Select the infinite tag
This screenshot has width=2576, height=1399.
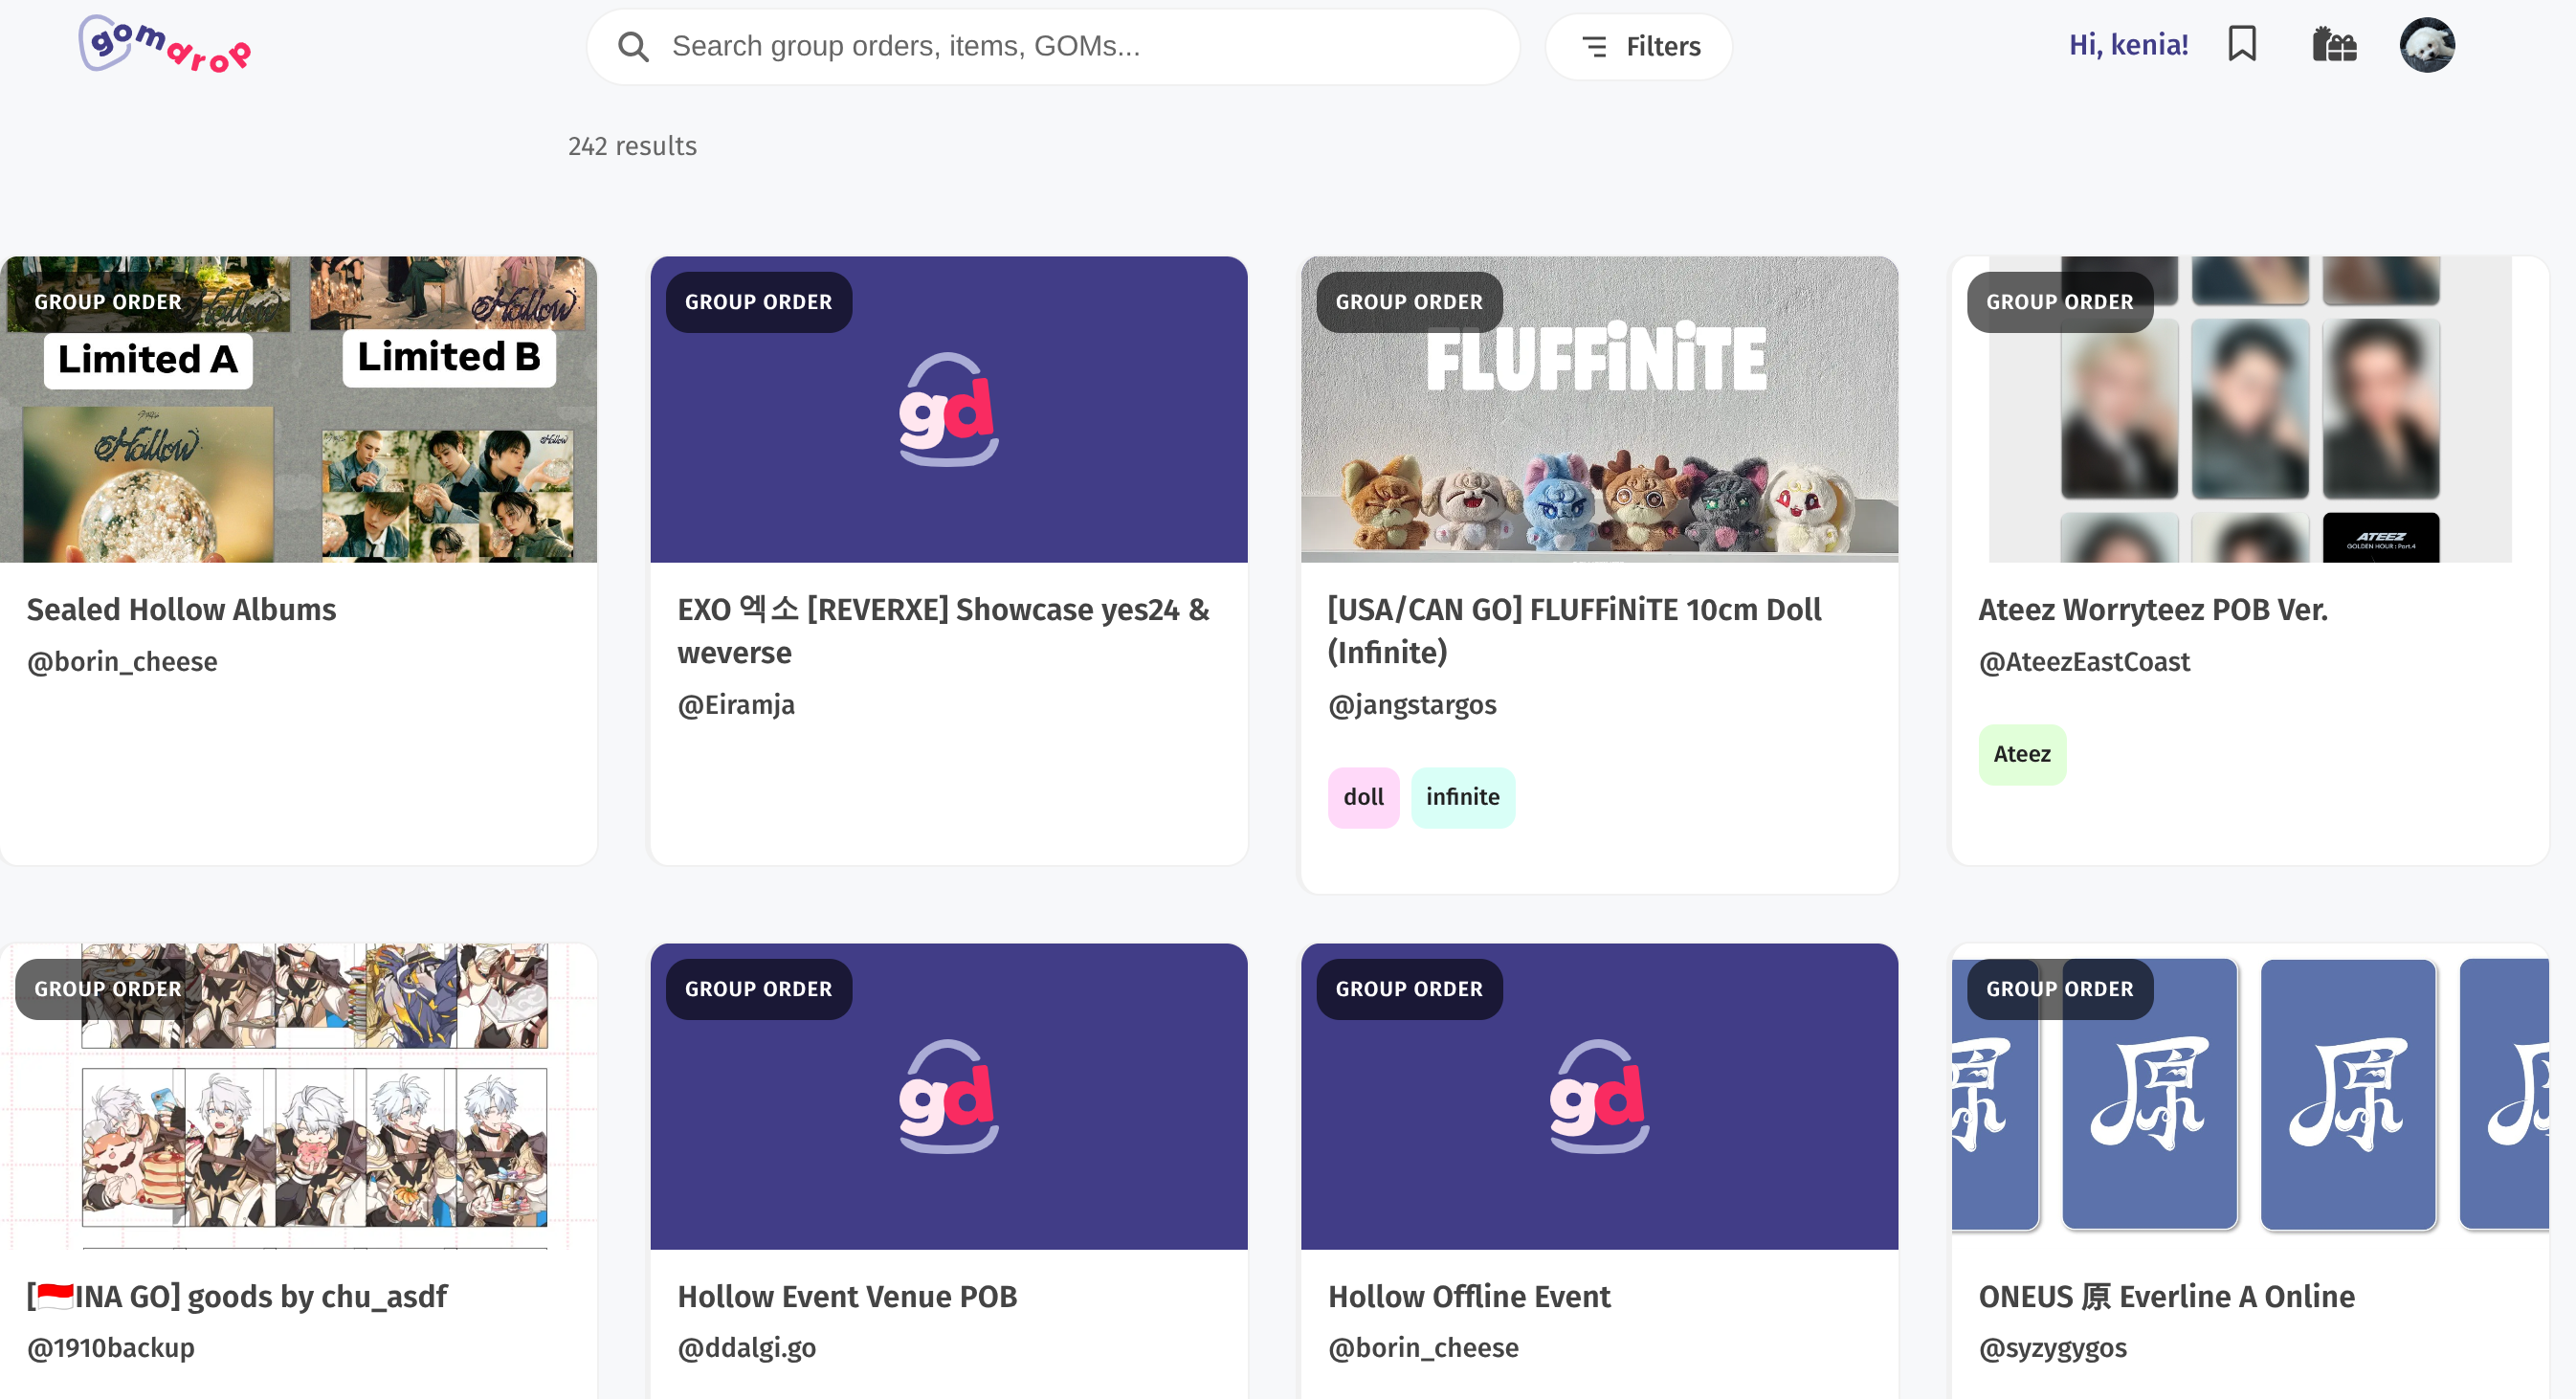1462,797
